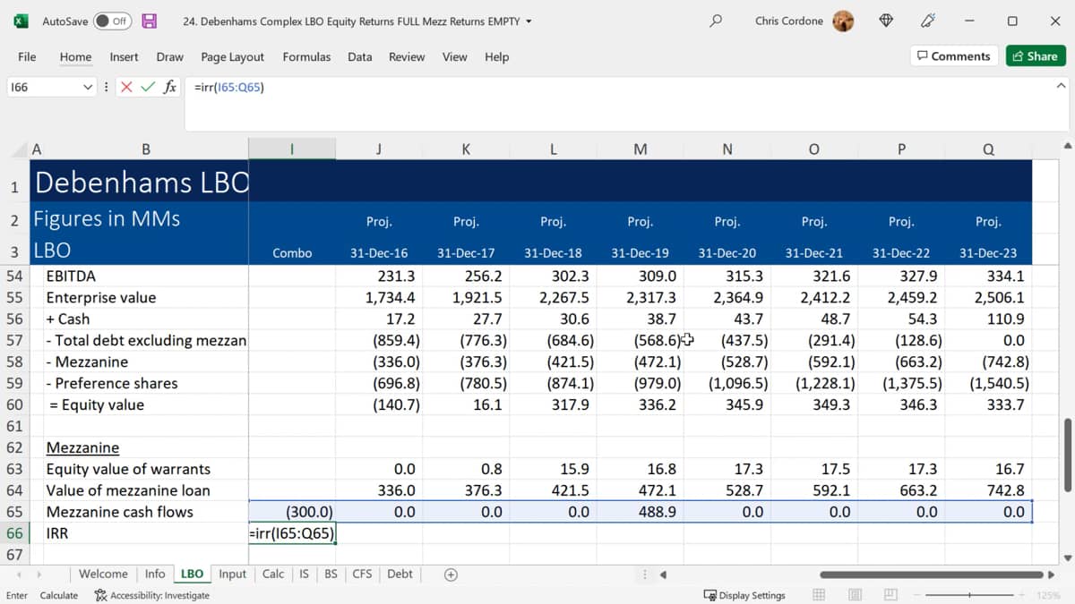Viewport: 1075px width, 604px height.
Task: Cancel the formula entry with X icon
Action: (126, 87)
